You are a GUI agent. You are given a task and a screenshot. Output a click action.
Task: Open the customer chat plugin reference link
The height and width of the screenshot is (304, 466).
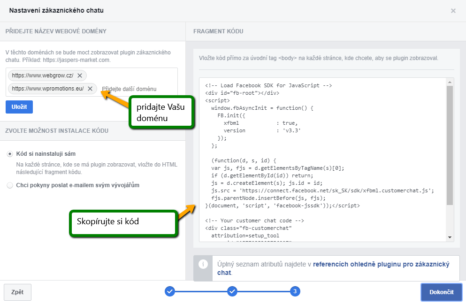pyautogui.click(x=333, y=268)
